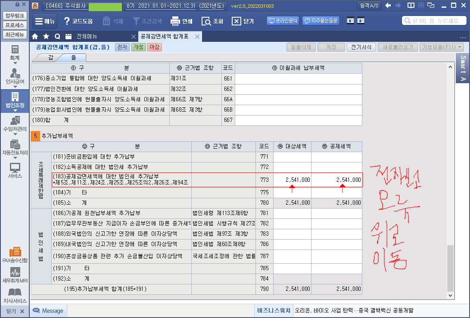This screenshot has width=470, height=318.
Task: Click the 비즈니스워치 news headline
Action: point(354,311)
